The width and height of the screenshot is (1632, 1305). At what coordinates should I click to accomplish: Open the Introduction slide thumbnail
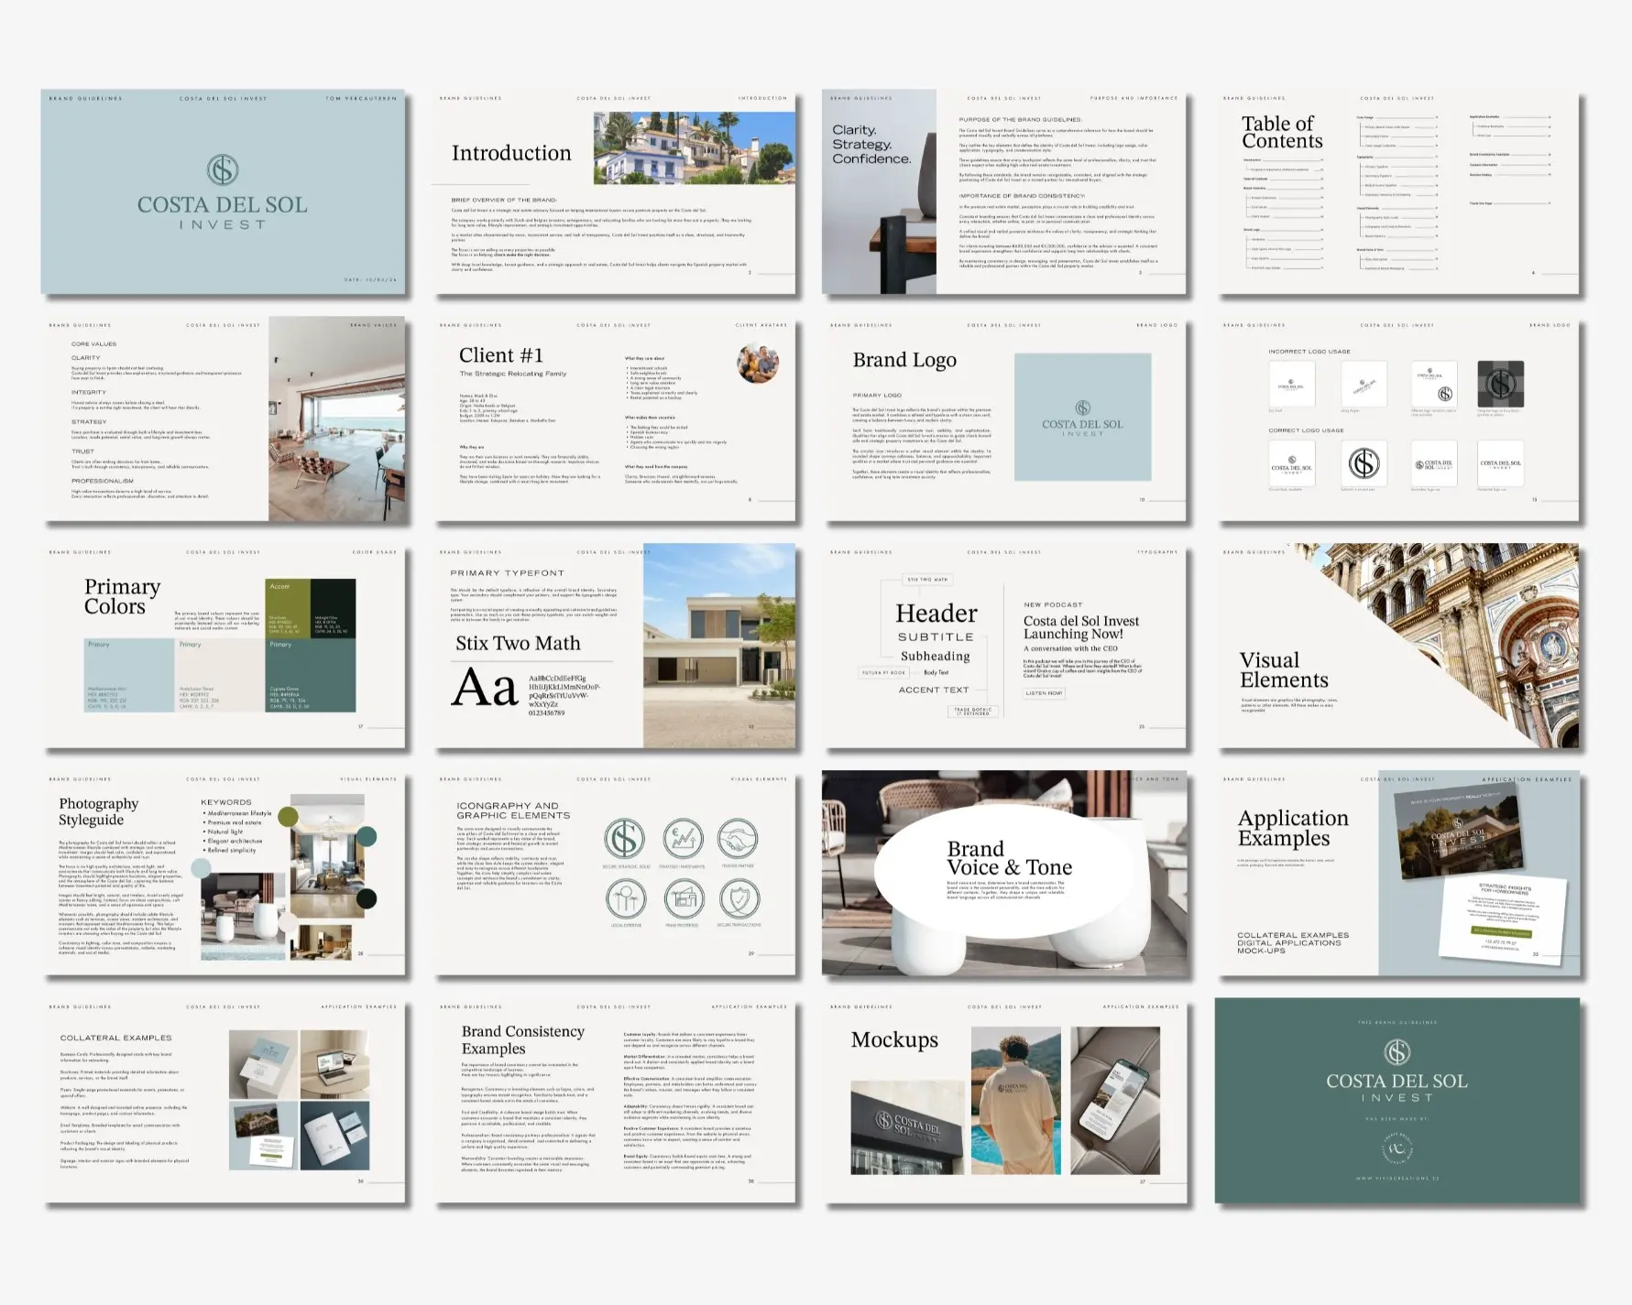click(615, 191)
